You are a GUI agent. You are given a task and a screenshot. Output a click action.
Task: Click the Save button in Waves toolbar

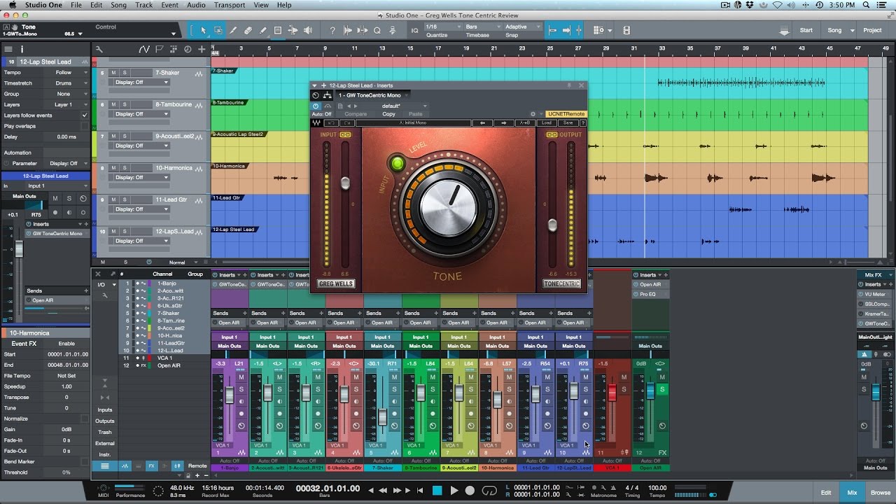[568, 123]
